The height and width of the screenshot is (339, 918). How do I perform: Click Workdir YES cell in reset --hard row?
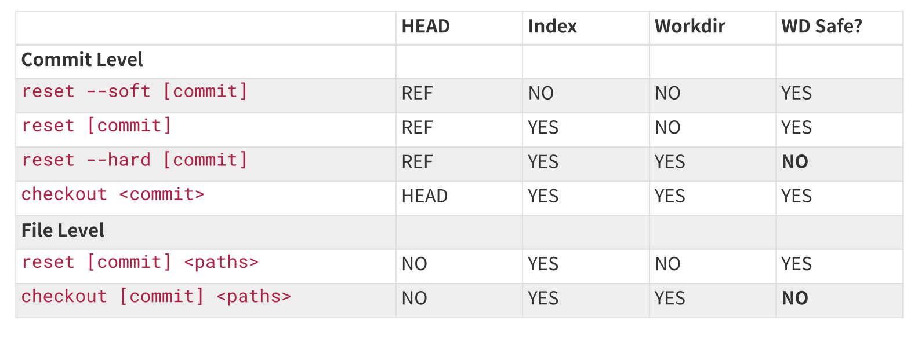point(670,162)
